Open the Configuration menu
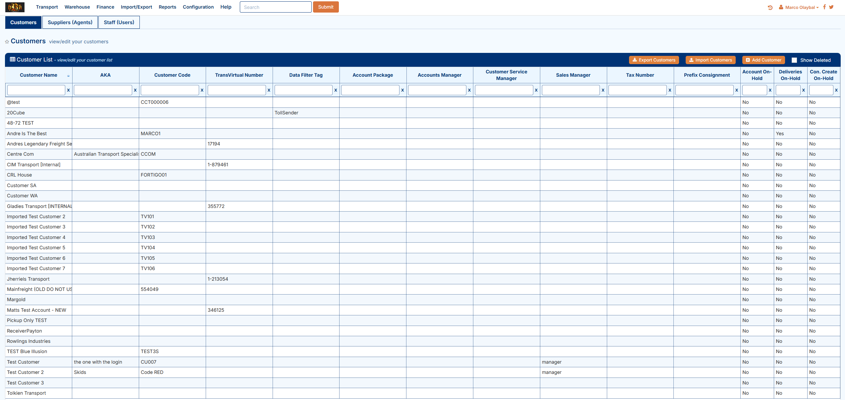 (x=198, y=7)
